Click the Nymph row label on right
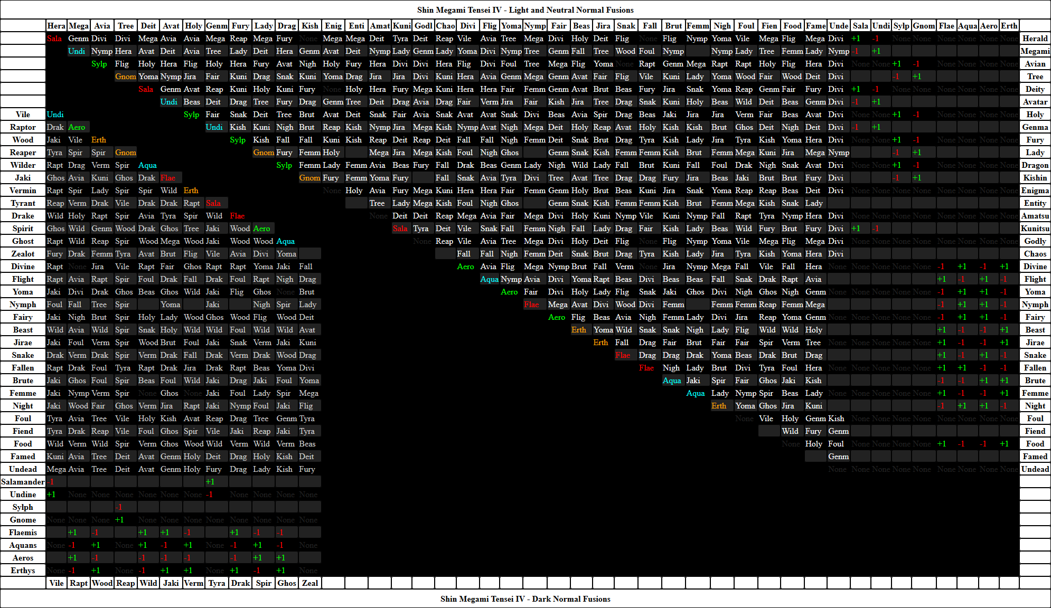Image resolution: width=1051 pixels, height=608 pixels. coord(1035,304)
